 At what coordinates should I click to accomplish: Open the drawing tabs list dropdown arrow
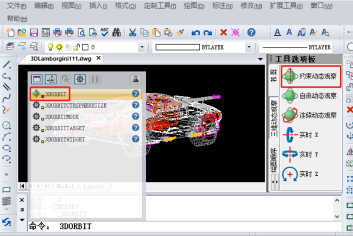point(261,59)
